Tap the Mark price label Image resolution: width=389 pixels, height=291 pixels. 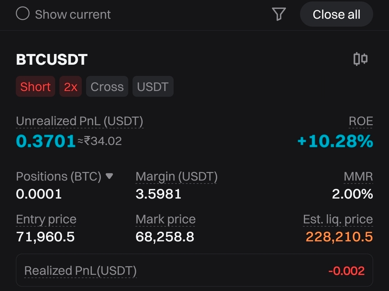click(x=165, y=219)
